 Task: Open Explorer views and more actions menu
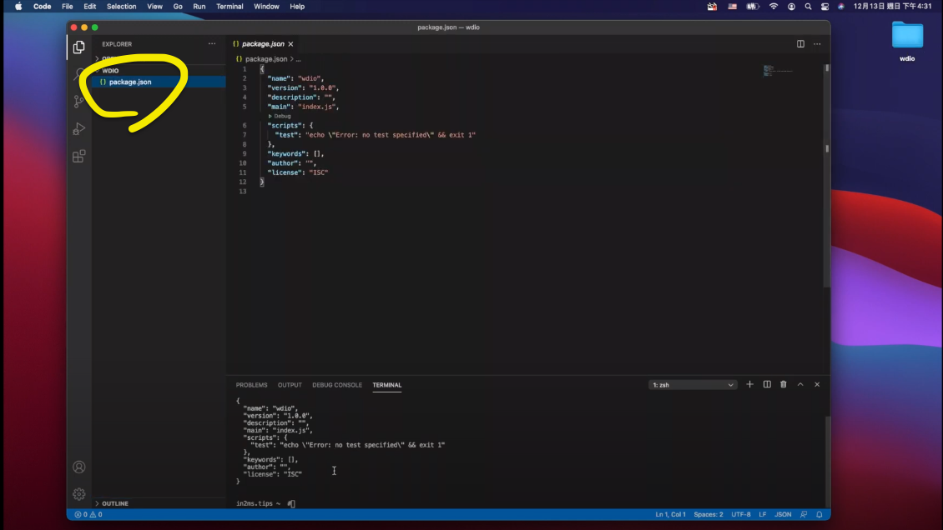(212, 44)
